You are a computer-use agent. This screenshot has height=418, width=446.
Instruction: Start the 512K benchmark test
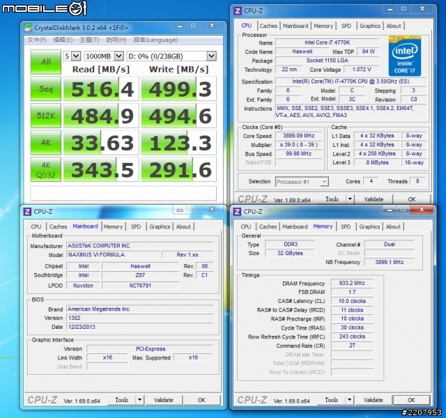click(46, 116)
